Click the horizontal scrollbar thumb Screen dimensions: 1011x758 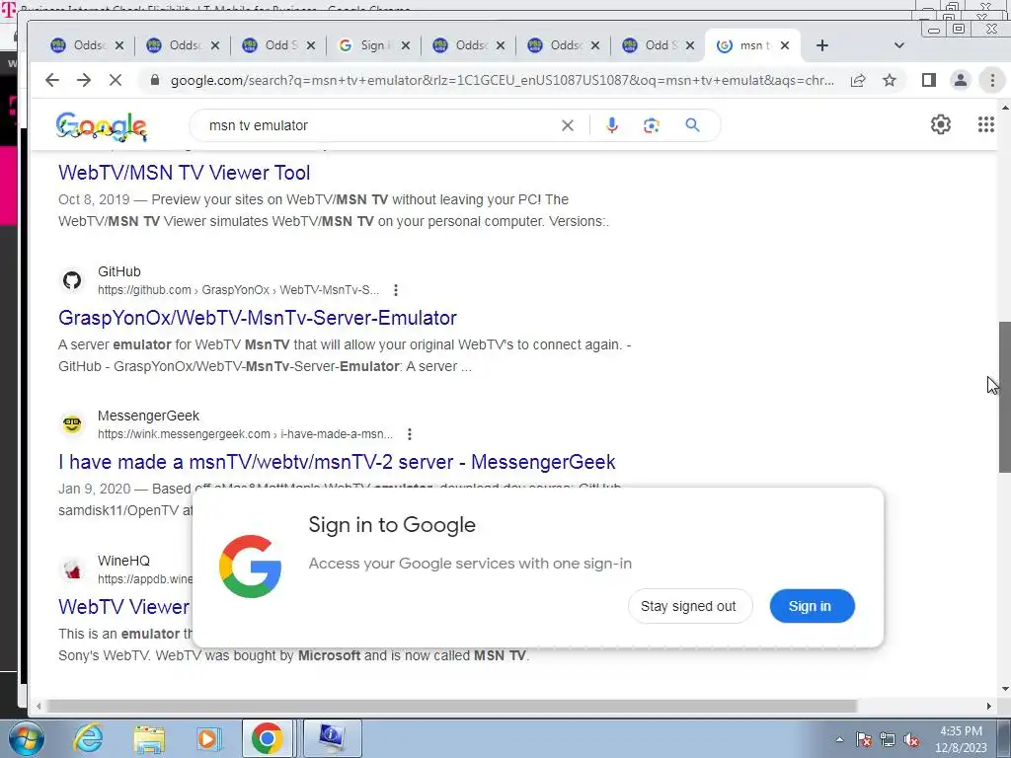[x=451, y=706]
